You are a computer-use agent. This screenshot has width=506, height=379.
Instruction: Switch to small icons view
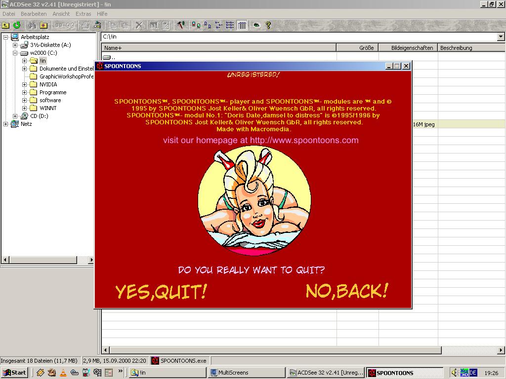[x=208, y=25]
